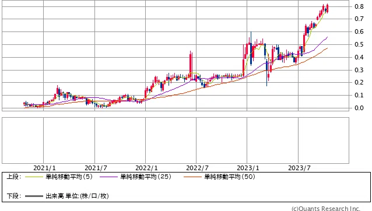Viewport: 372px width, 211px height.
Task: Click the 0.8 price axis value
Action: (x=359, y=6)
